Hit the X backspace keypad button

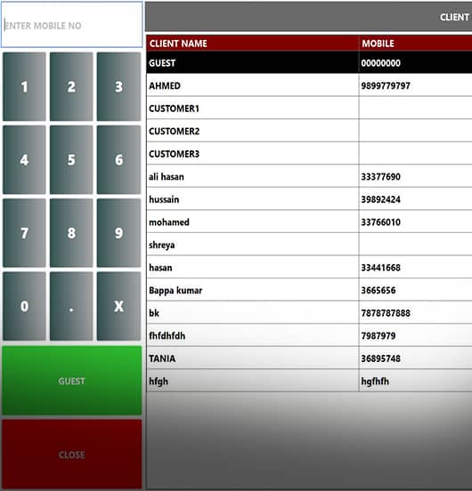(x=118, y=306)
